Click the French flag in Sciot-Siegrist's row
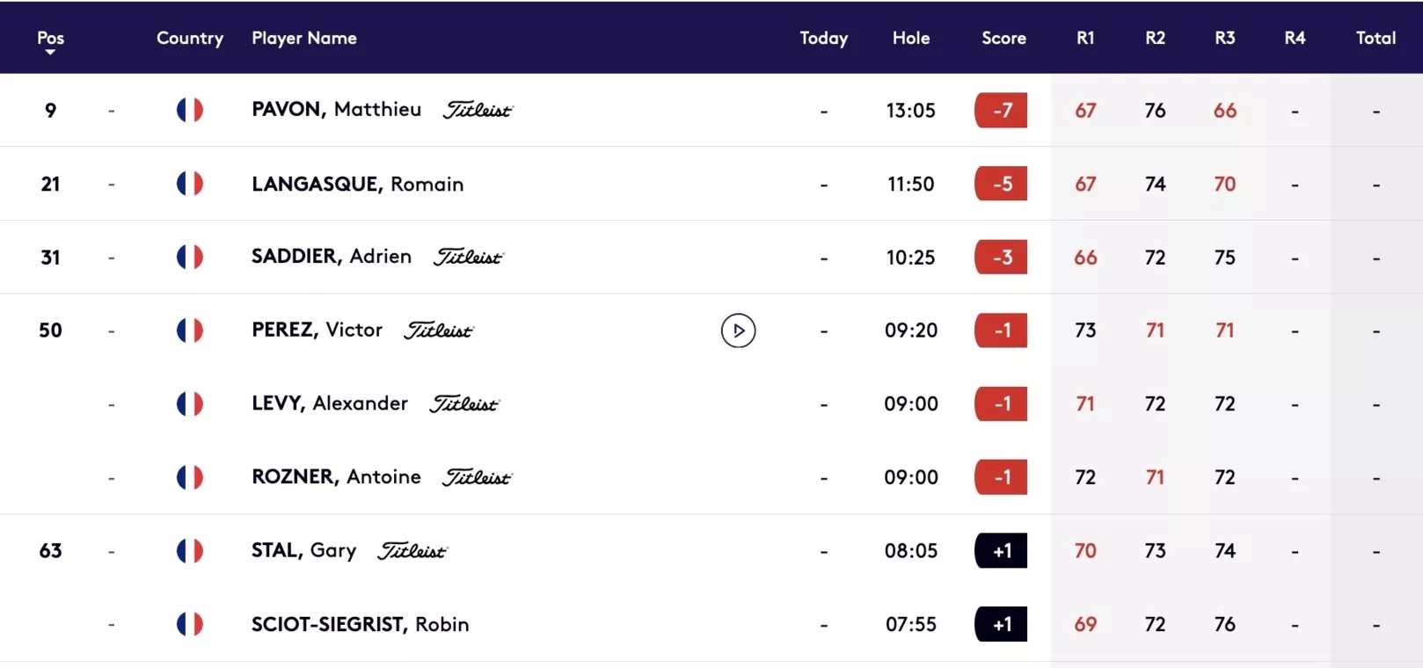 190,624
